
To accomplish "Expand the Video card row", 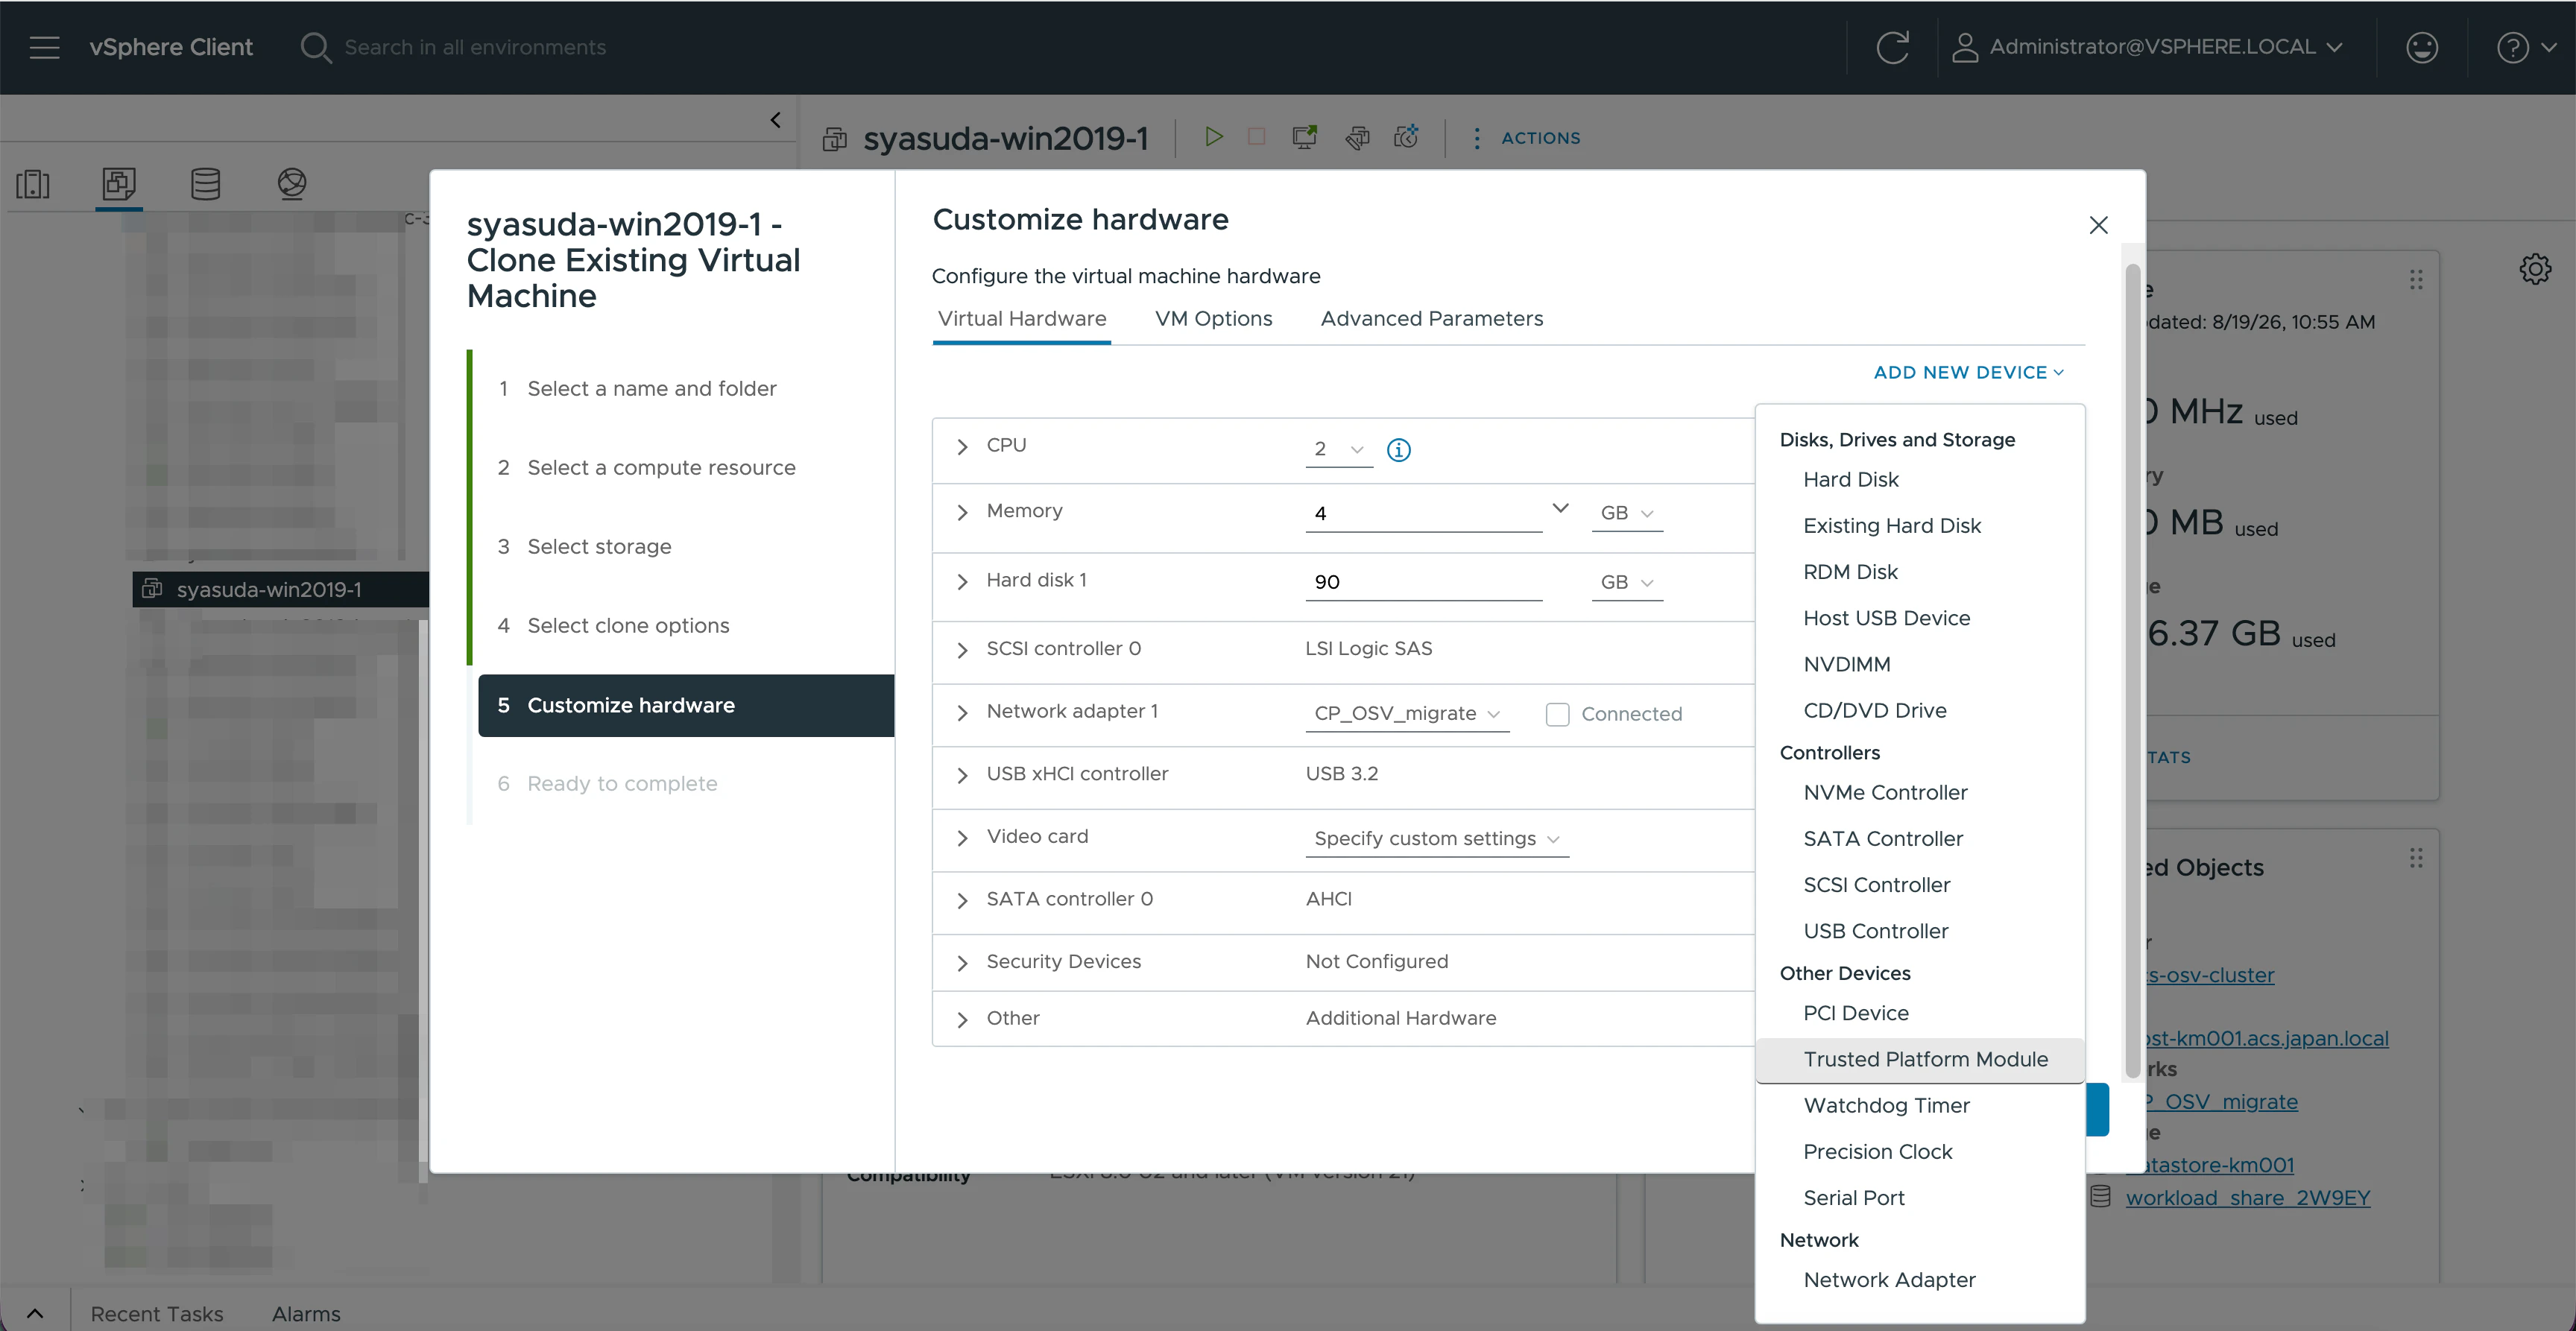I will point(961,838).
